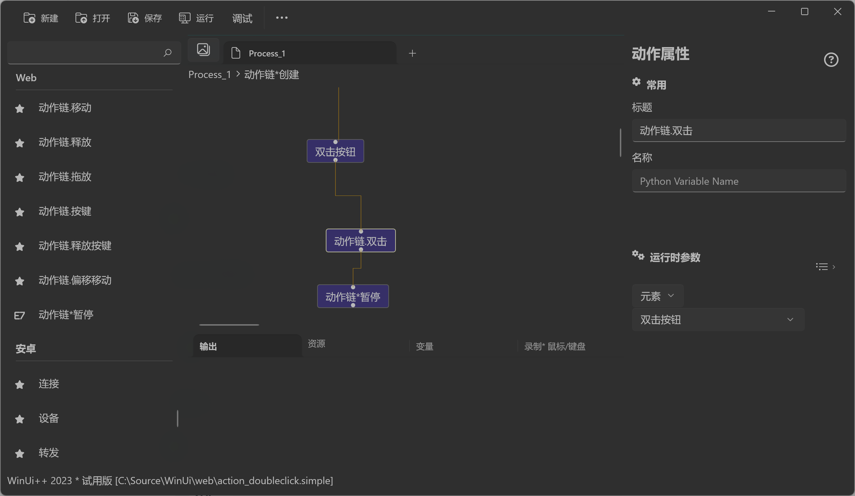Screen dimensions: 855x496
Task: Expand the 双击按钮 element combo box
Action: tap(790, 320)
